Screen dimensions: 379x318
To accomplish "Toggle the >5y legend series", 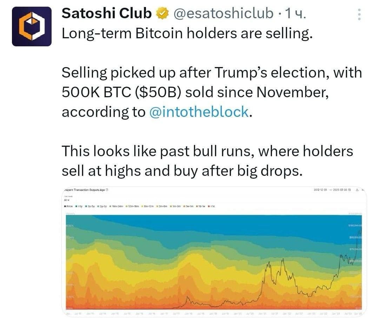I will click(79, 206).
